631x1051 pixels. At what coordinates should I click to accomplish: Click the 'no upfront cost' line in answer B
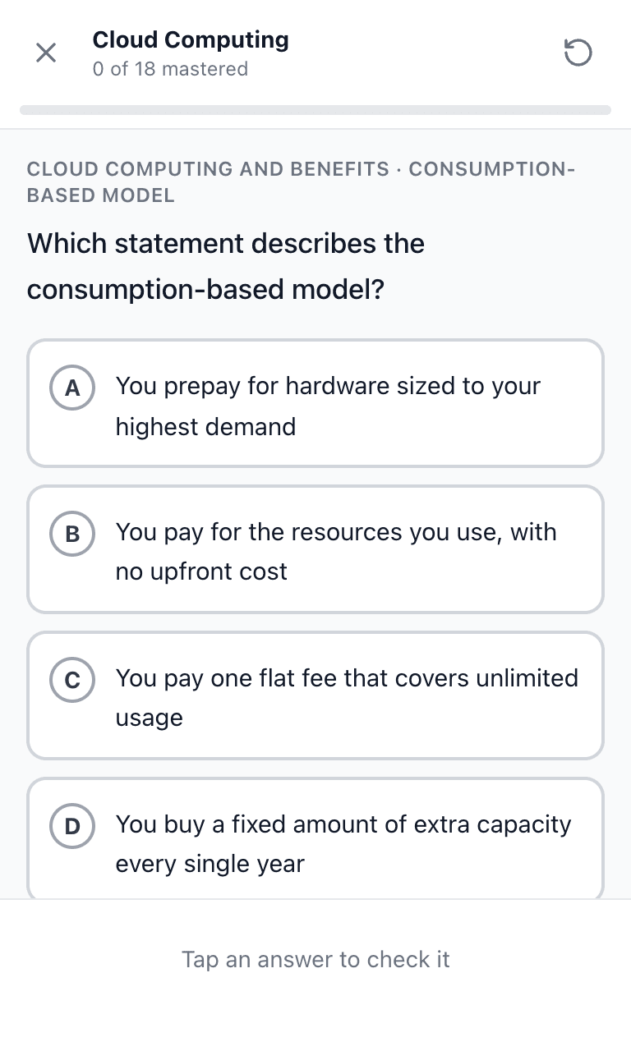point(201,571)
